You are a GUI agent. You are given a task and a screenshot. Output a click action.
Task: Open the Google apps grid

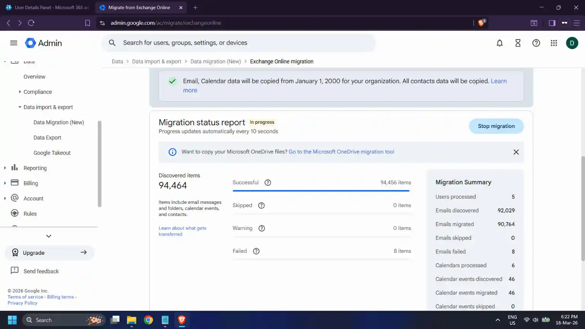click(554, 43)
